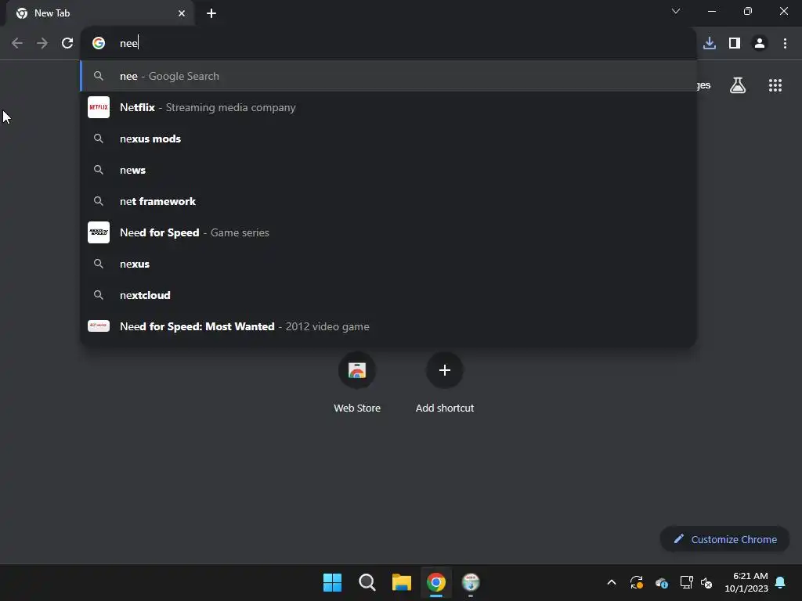The image size is (802, 601).
Task: Click the Google logo in address bar
Action: point(99,43)
